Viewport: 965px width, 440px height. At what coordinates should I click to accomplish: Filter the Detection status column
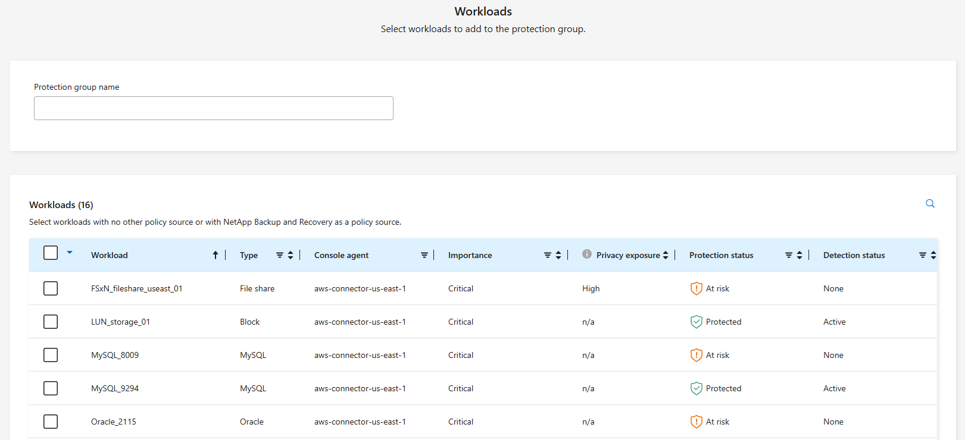point(923,255)
